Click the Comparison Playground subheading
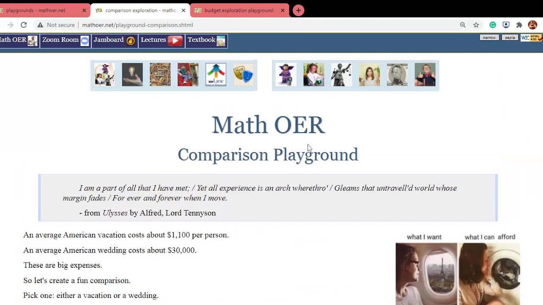Viewport: 543px width, 305px height. coord(268,155)
